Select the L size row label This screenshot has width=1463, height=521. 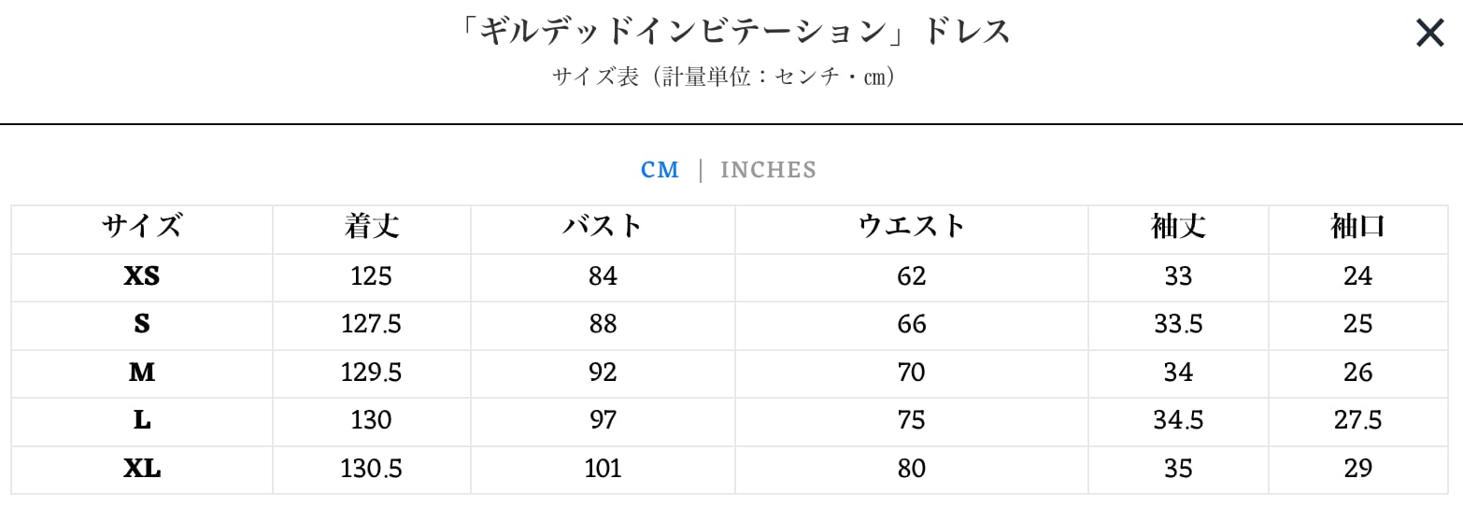coord(142,420)
